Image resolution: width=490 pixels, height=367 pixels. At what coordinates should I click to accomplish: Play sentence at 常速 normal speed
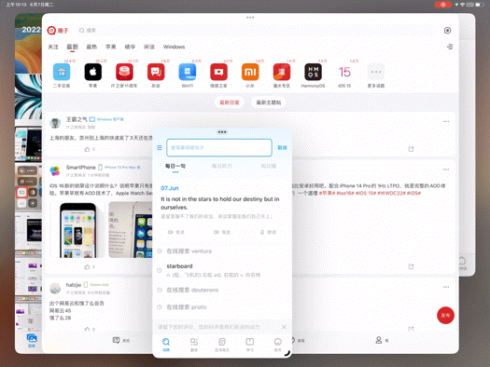[176, 232]
